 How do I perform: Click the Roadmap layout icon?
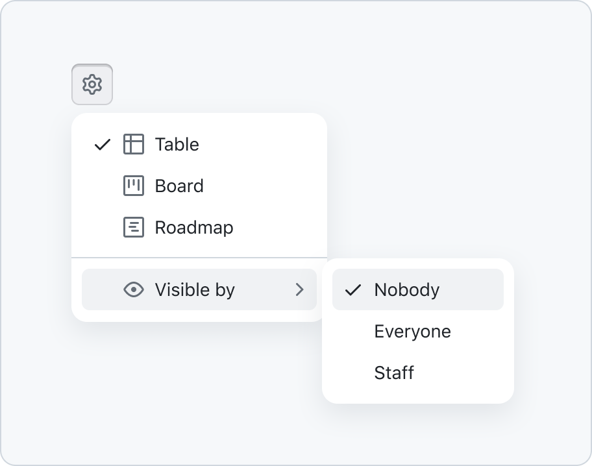coord(134,227)
